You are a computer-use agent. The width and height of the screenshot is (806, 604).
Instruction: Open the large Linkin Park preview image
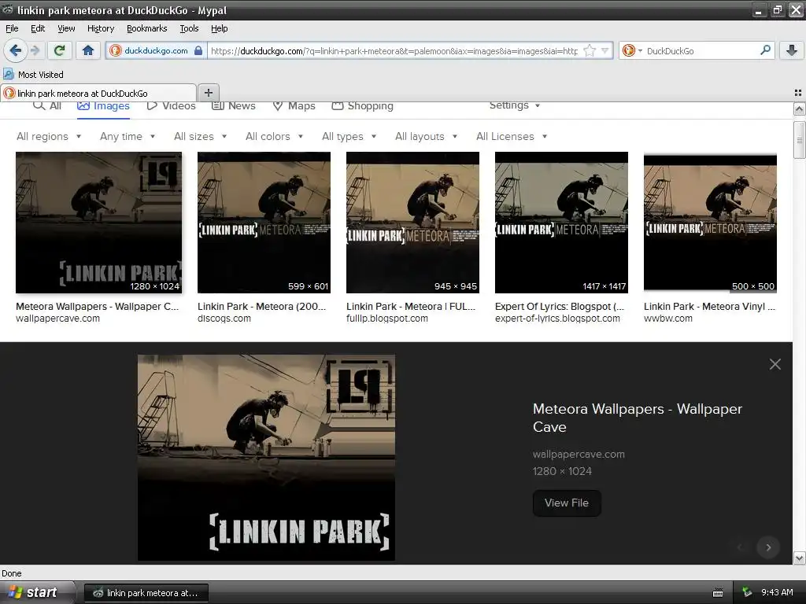coord(266,457)
